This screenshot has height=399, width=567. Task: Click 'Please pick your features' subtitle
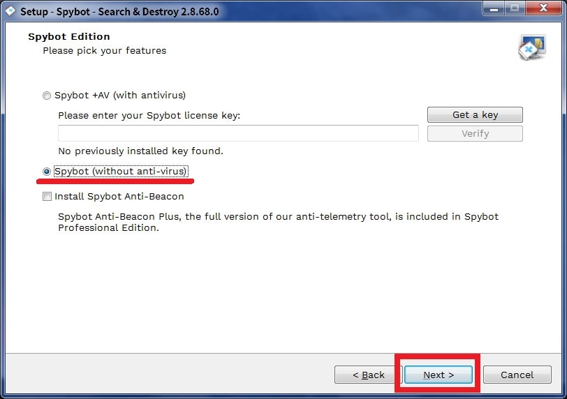point(105,50)
